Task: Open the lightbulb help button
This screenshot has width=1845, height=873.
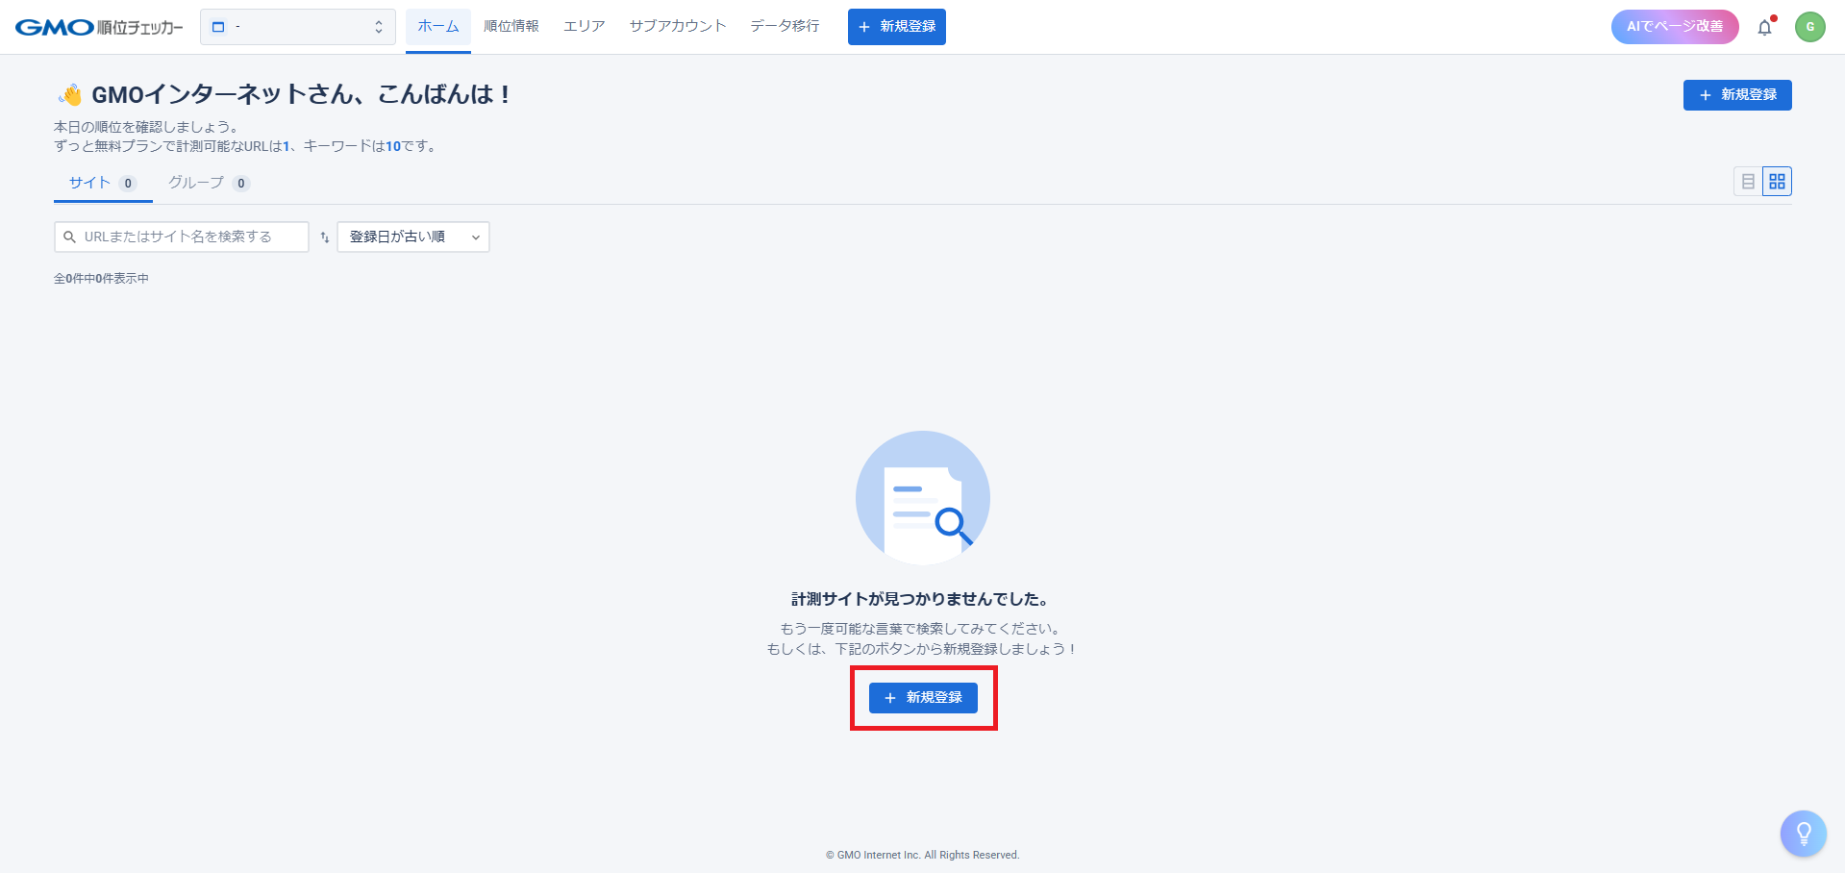Action: coord(1803,834)
